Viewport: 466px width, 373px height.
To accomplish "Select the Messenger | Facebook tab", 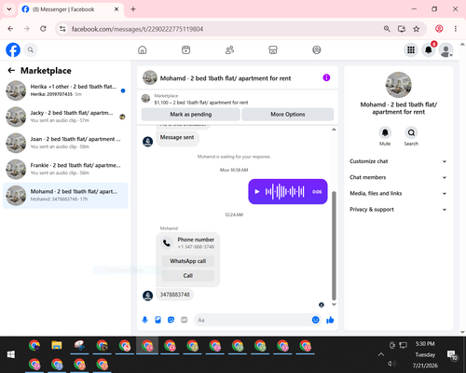I will tap(71, 9).
